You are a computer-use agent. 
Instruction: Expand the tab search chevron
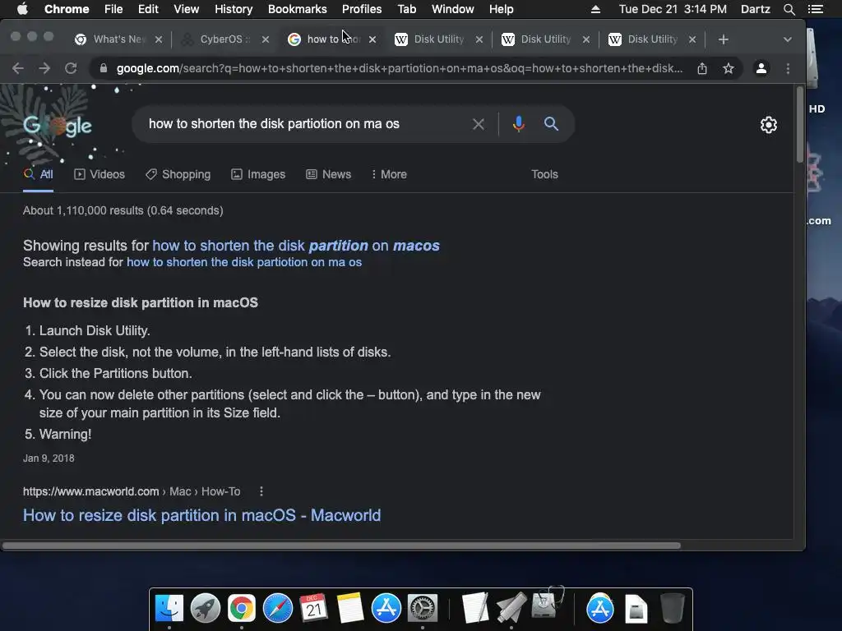tap(787, 39)
